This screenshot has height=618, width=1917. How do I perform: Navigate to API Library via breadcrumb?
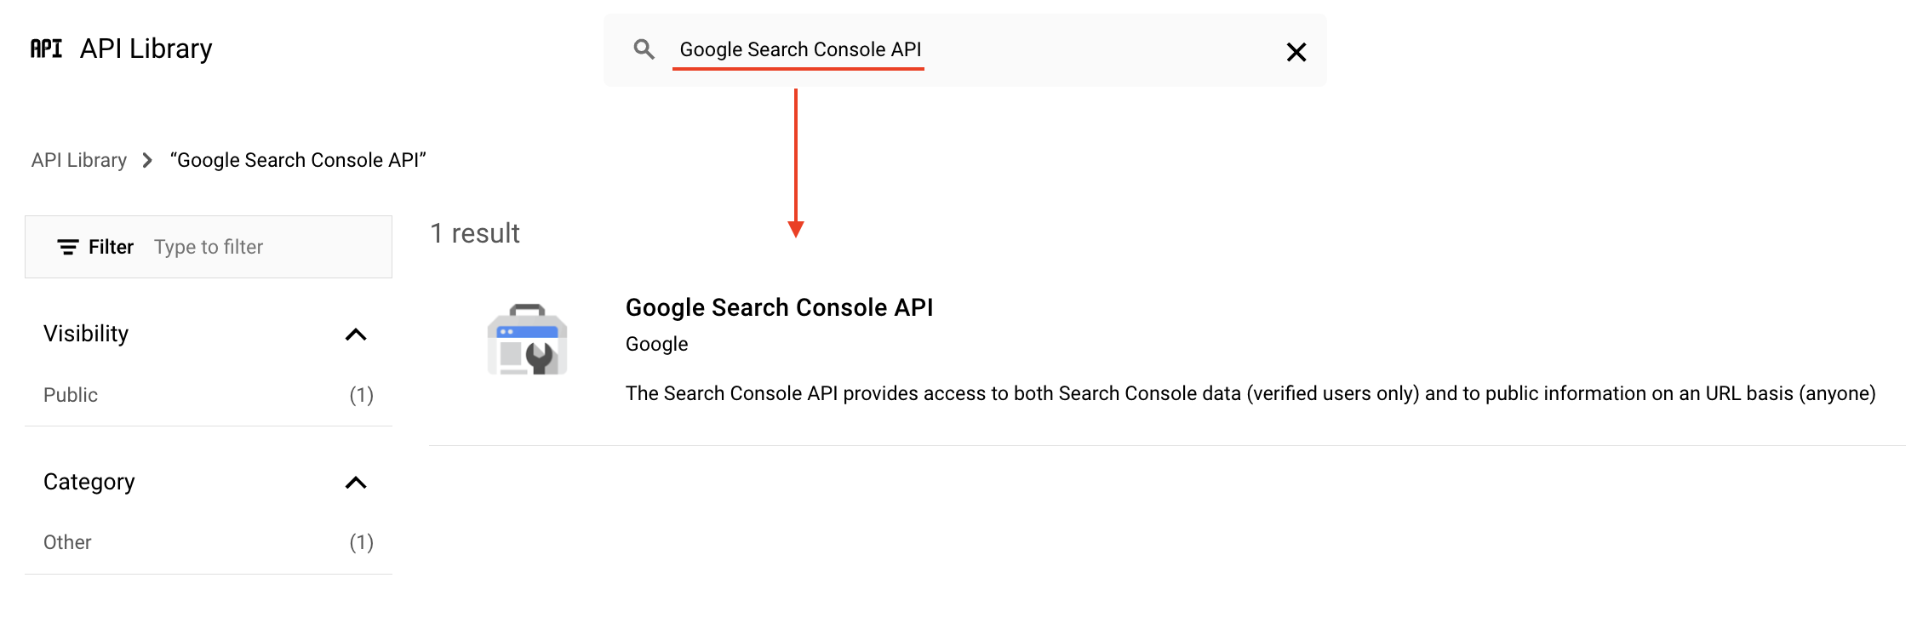click(78, 160)
